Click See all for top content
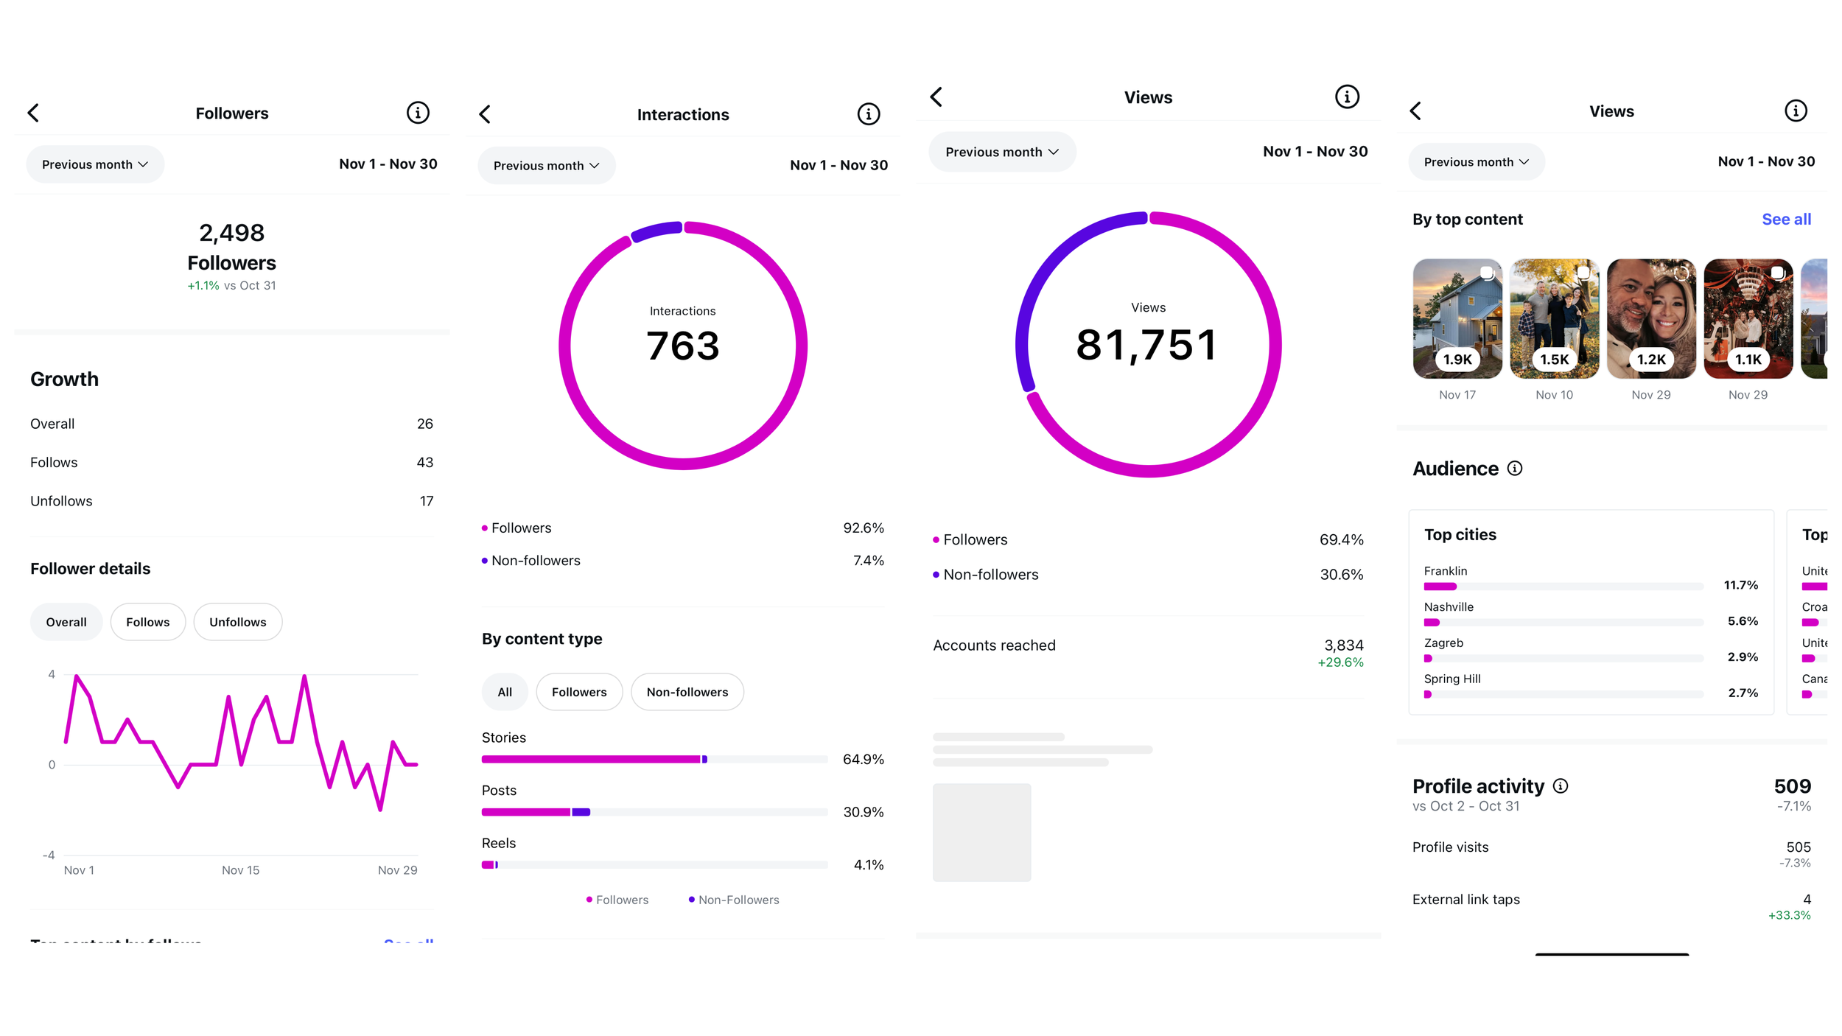1842x1036 pixels. 1786,220
